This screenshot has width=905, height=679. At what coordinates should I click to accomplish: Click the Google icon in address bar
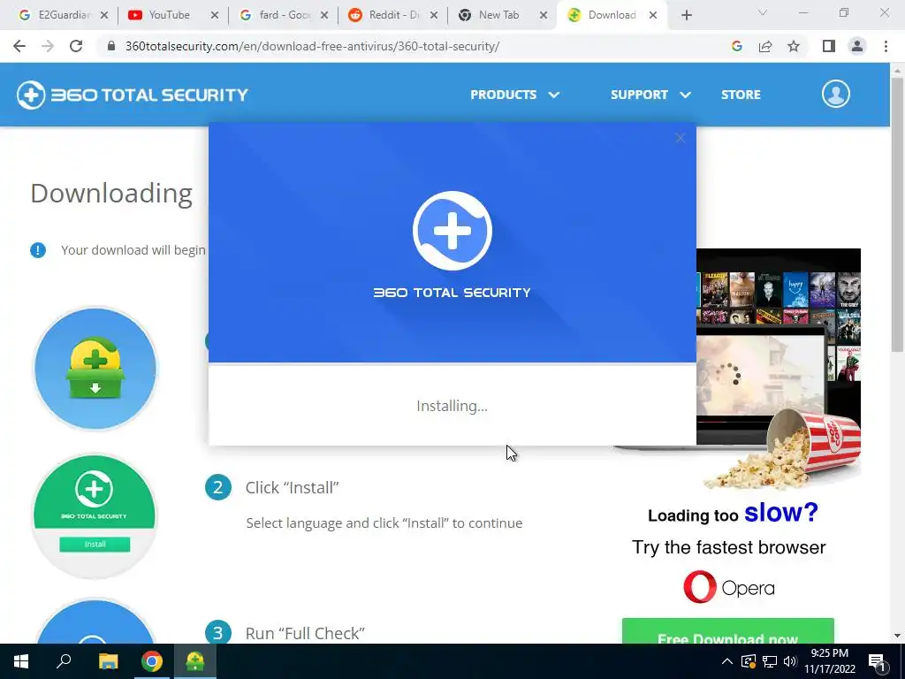point(736,46)
